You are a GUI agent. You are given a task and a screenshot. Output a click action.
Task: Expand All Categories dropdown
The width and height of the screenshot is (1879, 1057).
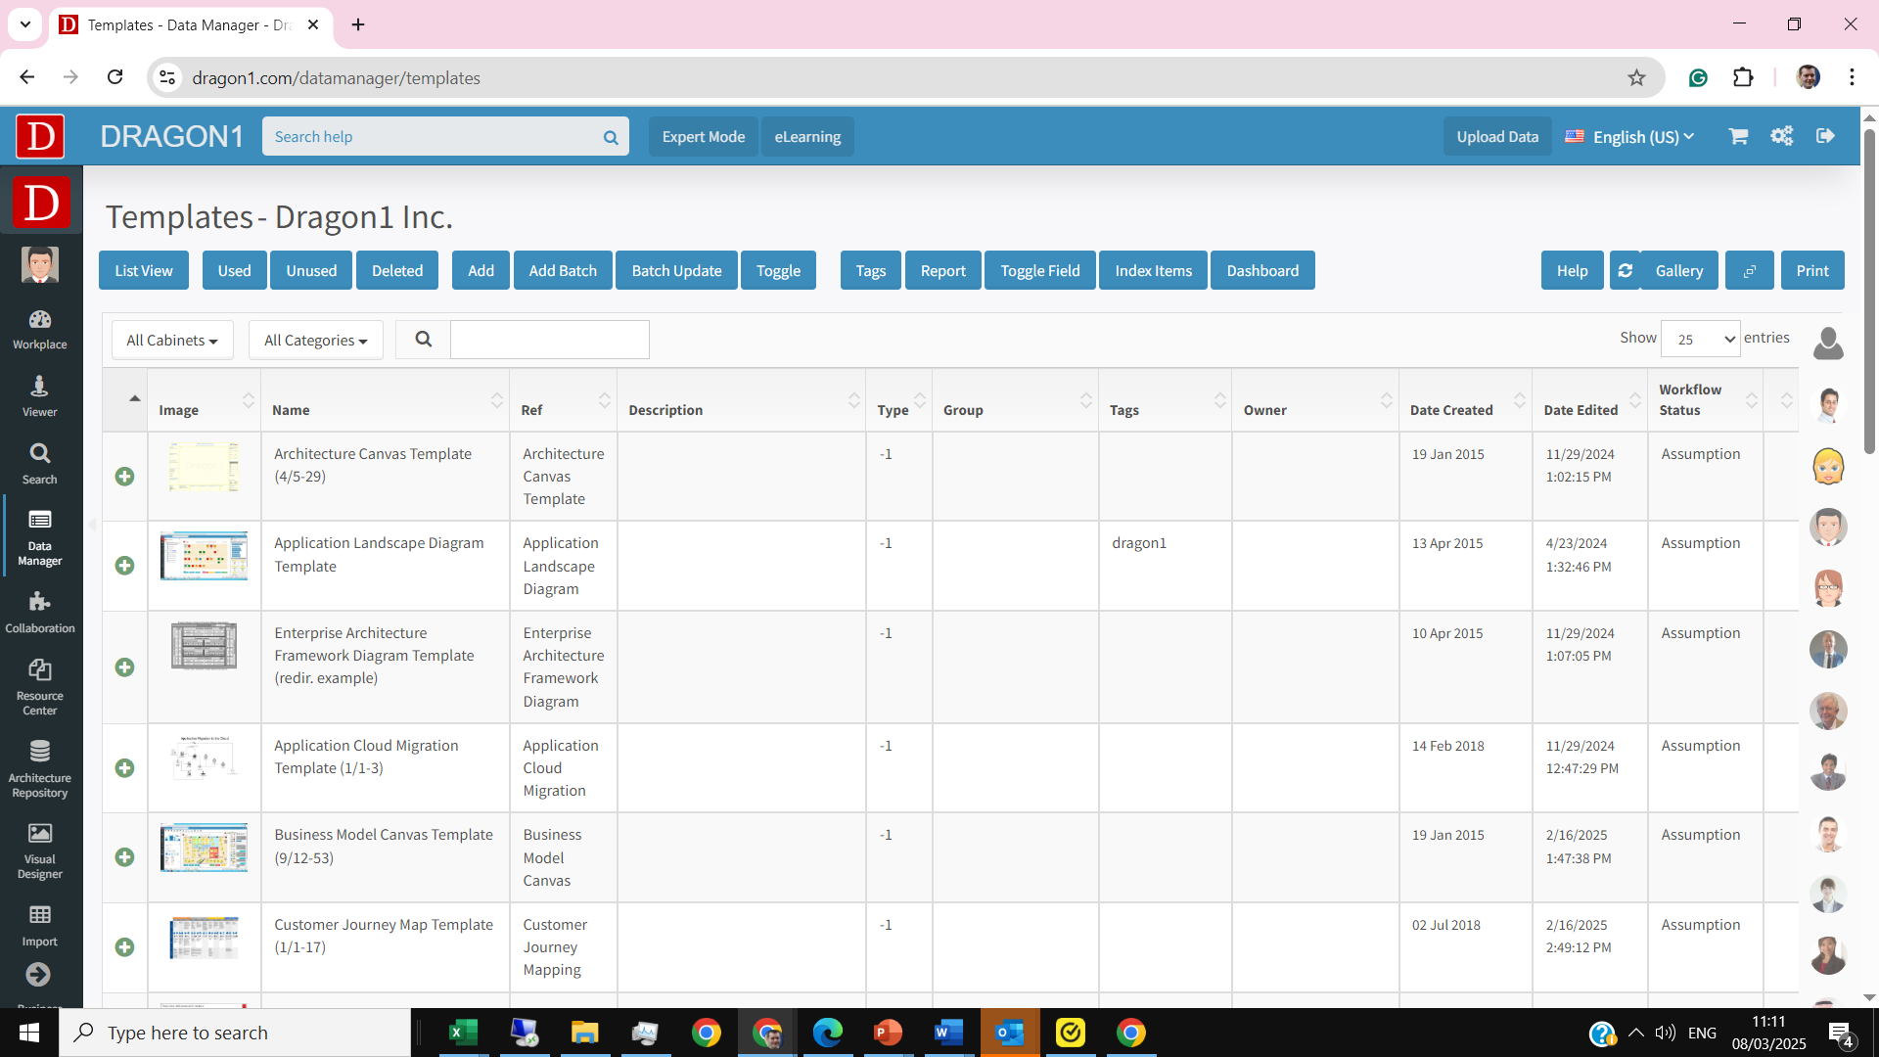315,338
